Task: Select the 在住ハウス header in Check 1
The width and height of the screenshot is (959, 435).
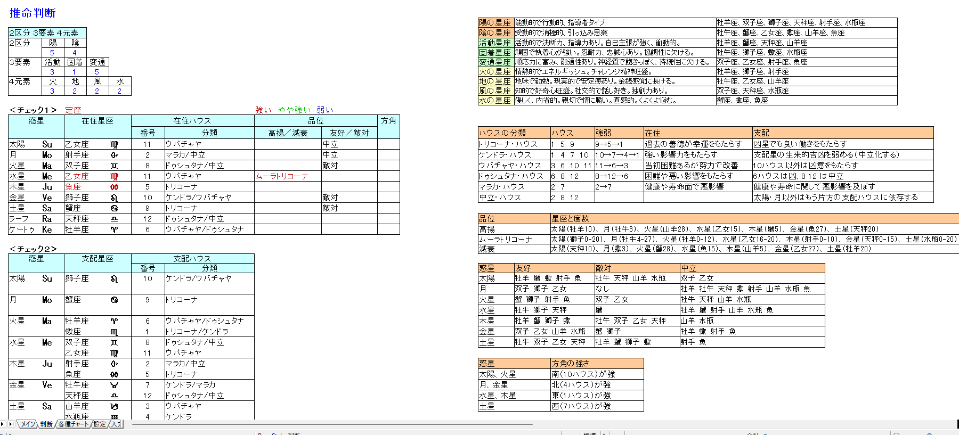Action: click(x=192, y=121)
